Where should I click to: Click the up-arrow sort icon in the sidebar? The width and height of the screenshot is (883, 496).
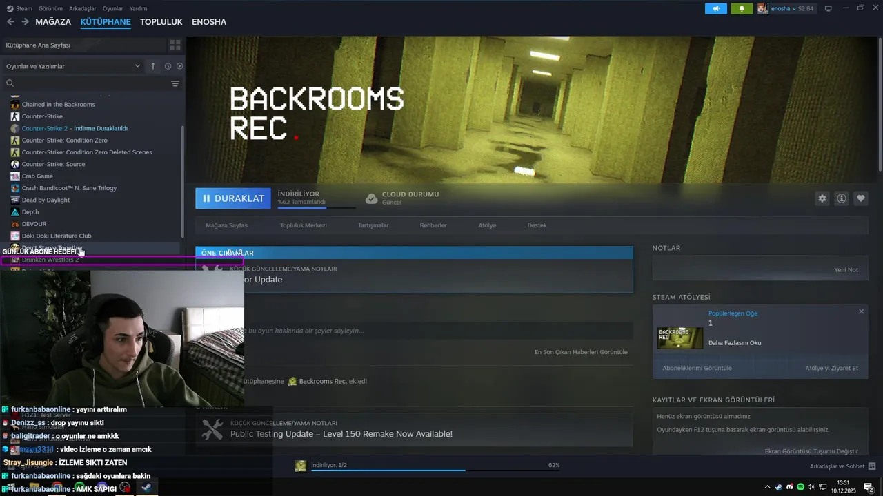tap(153, 66)
